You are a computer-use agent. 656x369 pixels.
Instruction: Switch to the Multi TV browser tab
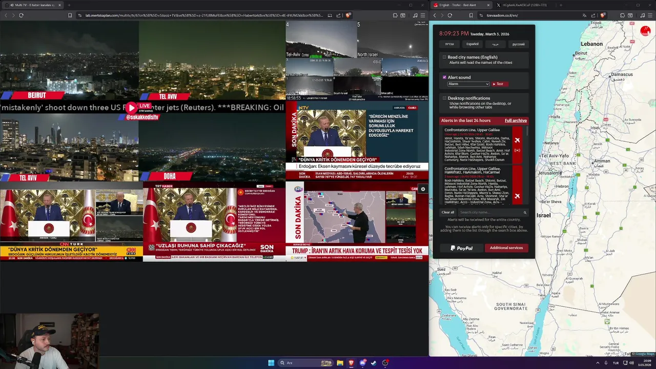(33, 5)
